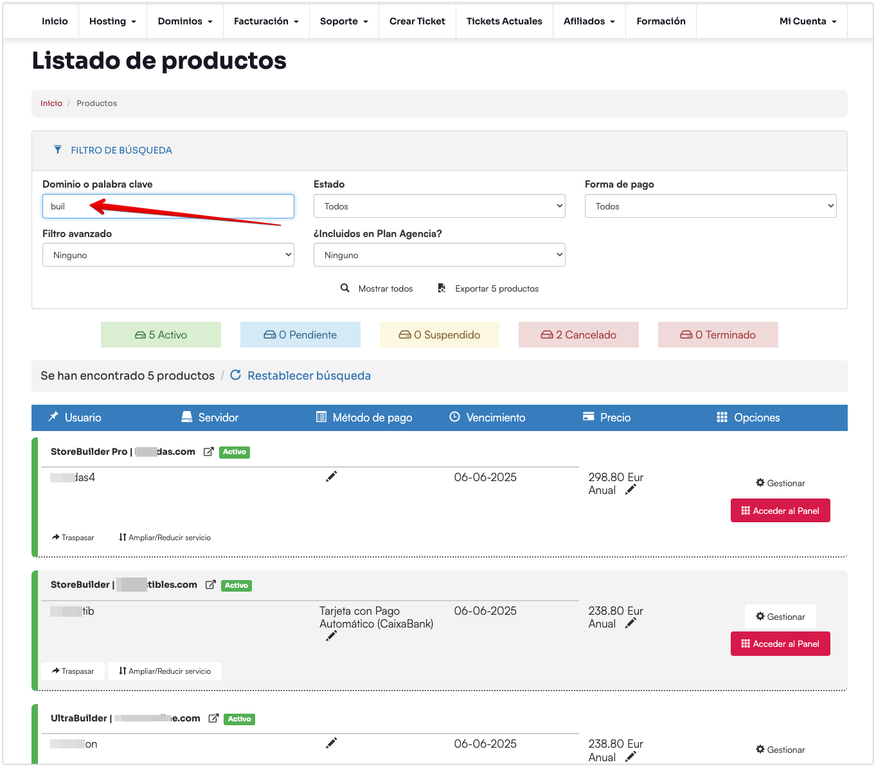
Task: Expand Mi Cuenta menu
Action: (x=808, y=21)
